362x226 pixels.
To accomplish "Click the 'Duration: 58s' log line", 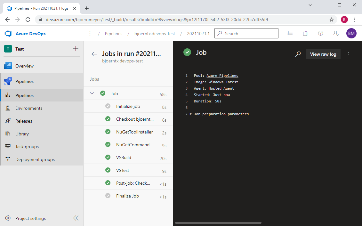I will click(x=207, y=101).
